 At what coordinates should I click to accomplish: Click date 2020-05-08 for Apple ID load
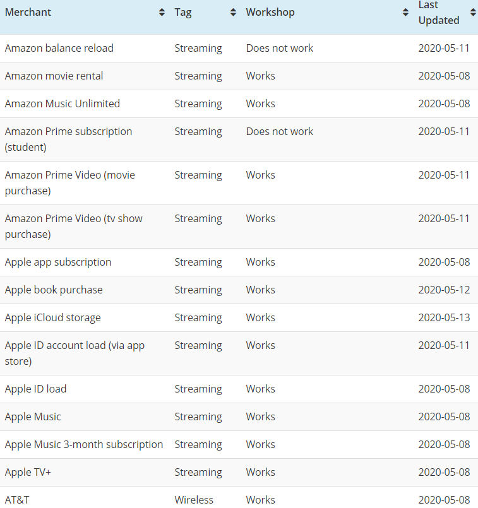click(x=444, y=389)
